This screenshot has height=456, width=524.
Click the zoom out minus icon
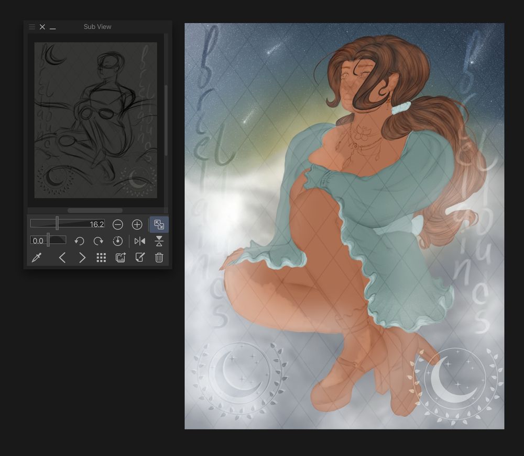point(118,224)
